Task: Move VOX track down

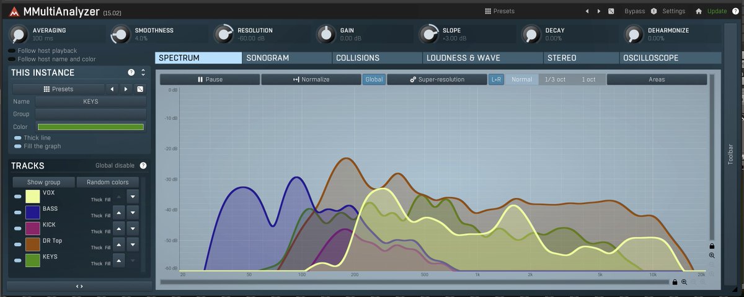Action: click(133, 197)
